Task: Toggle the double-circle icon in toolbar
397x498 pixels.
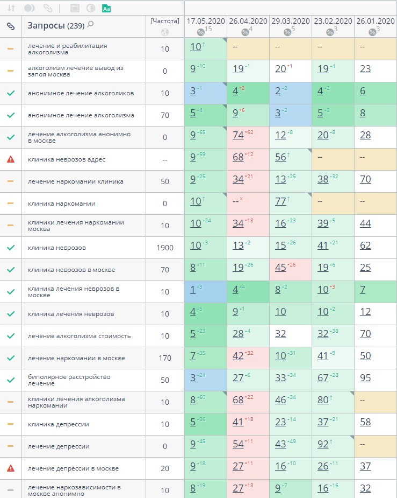Action: pos(30,8)
